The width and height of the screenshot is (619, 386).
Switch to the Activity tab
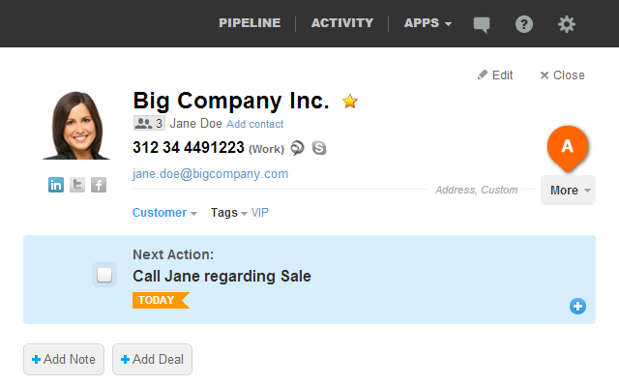click(342, 23)
